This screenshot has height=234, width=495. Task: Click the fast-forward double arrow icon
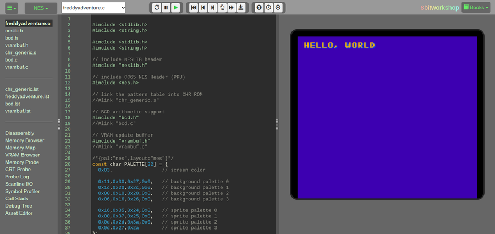(x=232, y=8)
